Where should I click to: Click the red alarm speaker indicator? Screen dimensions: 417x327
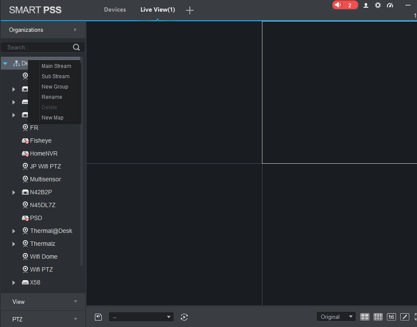pos(345,5)
